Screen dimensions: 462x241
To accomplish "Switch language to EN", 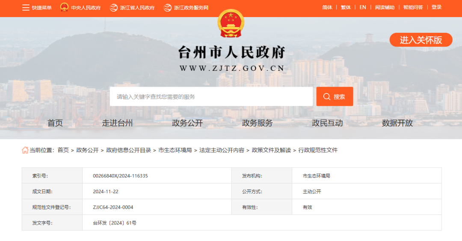I will pos(363,7).
